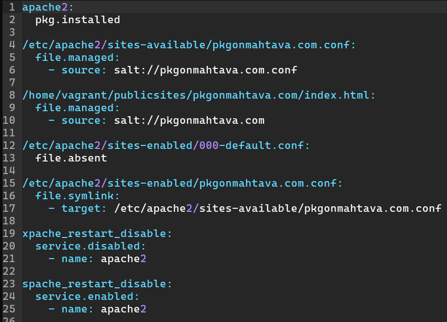Viewport: 447px width, 322px height.
Task: Click the "service.disabled" function
Action: click(89, 247)
